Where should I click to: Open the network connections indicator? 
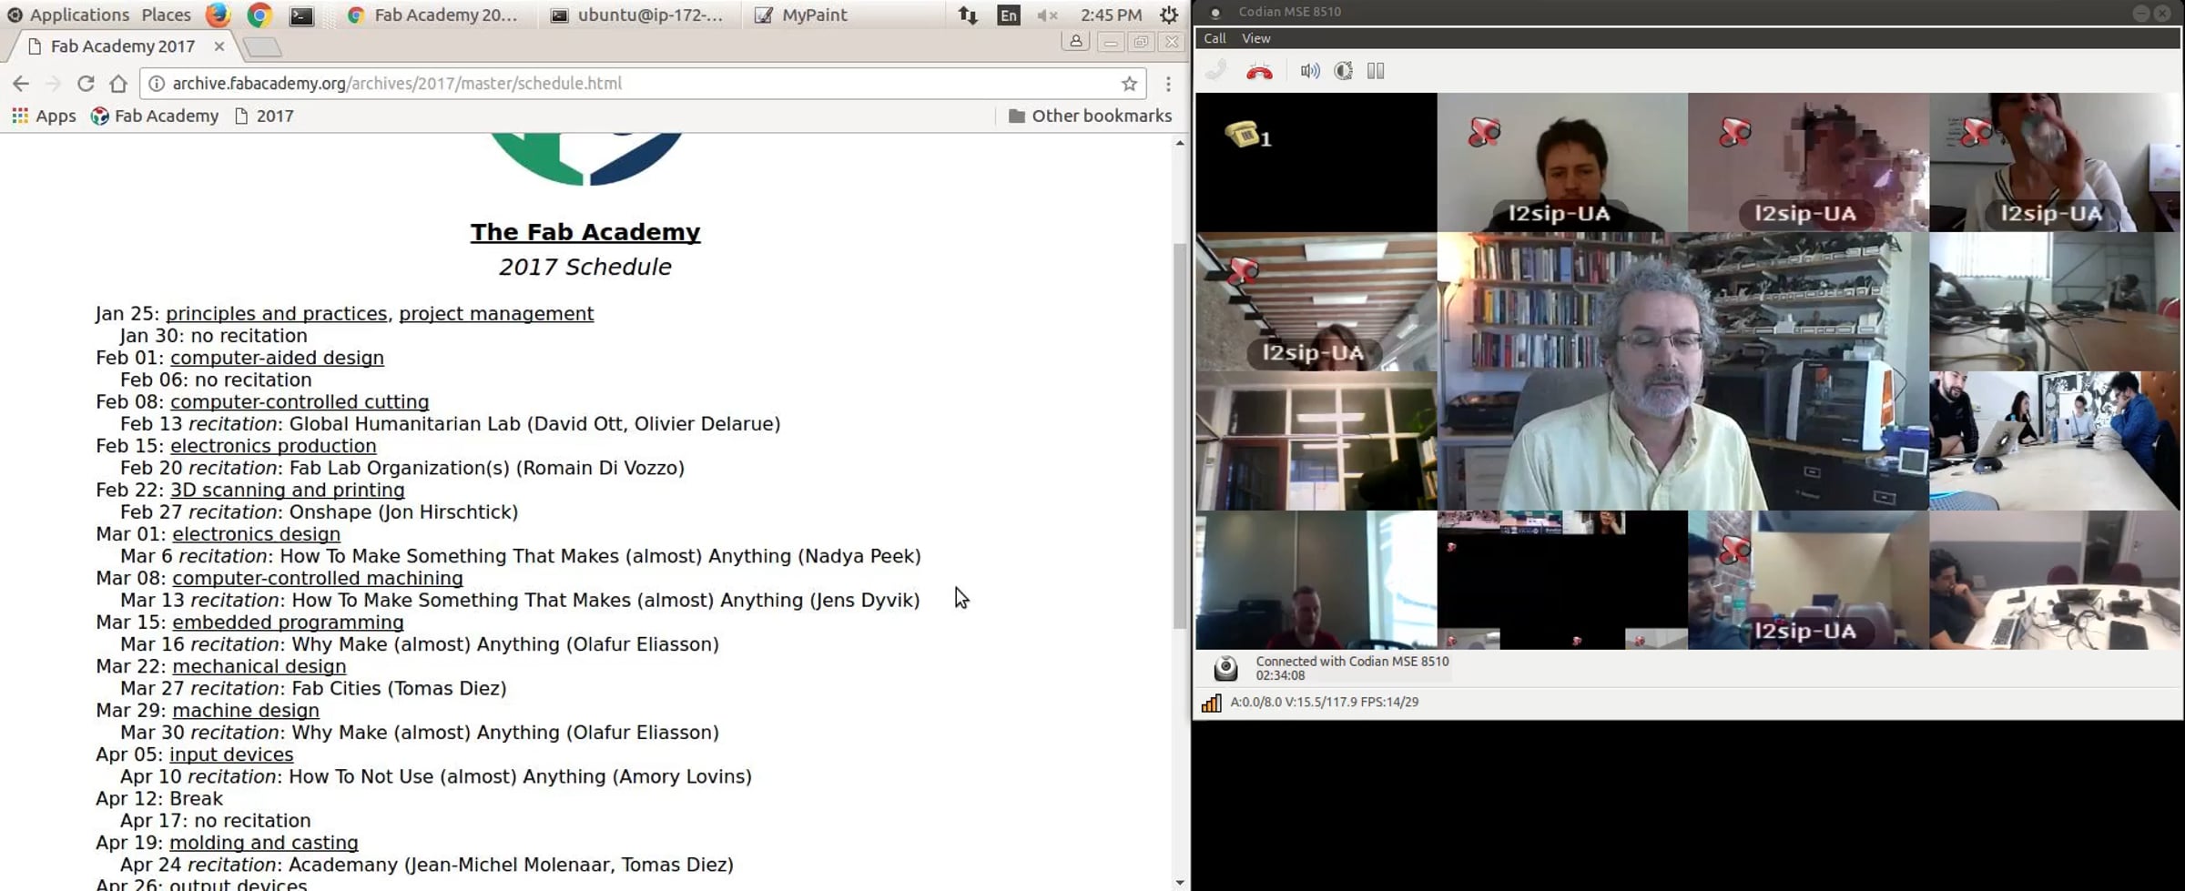(968, 15)
